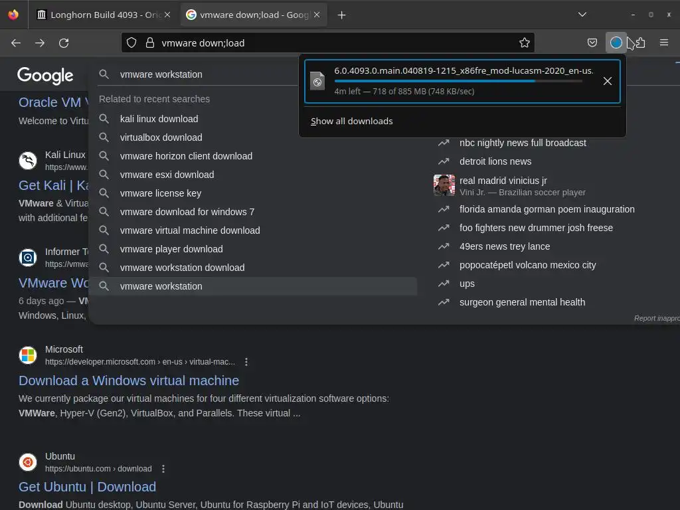The image size is (680, 510).
Task: Open VMware Workstation Informer result link
Action: (x=53, y=283)
